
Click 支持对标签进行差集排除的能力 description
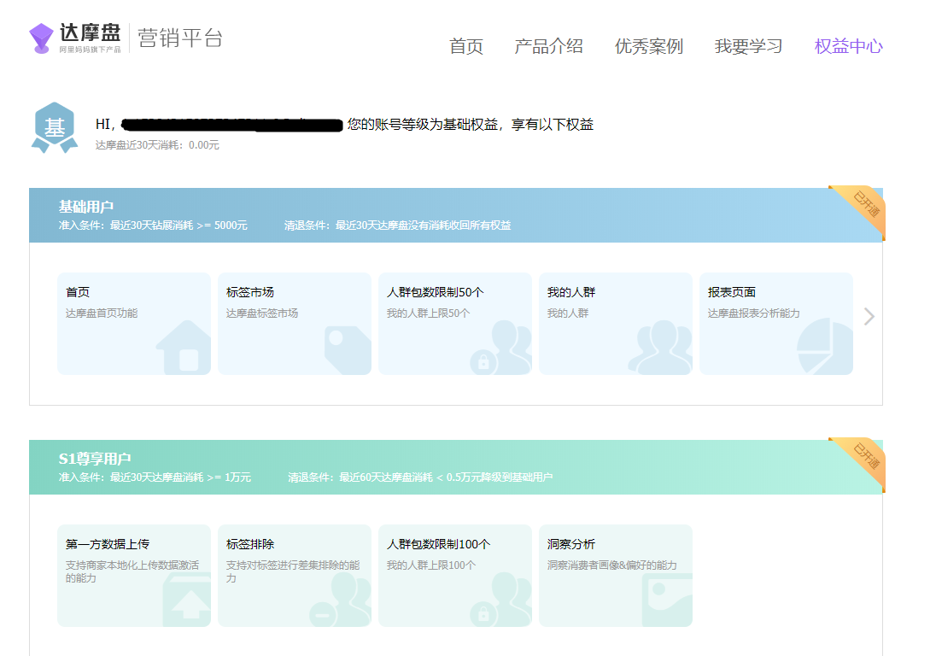point(293,571)
